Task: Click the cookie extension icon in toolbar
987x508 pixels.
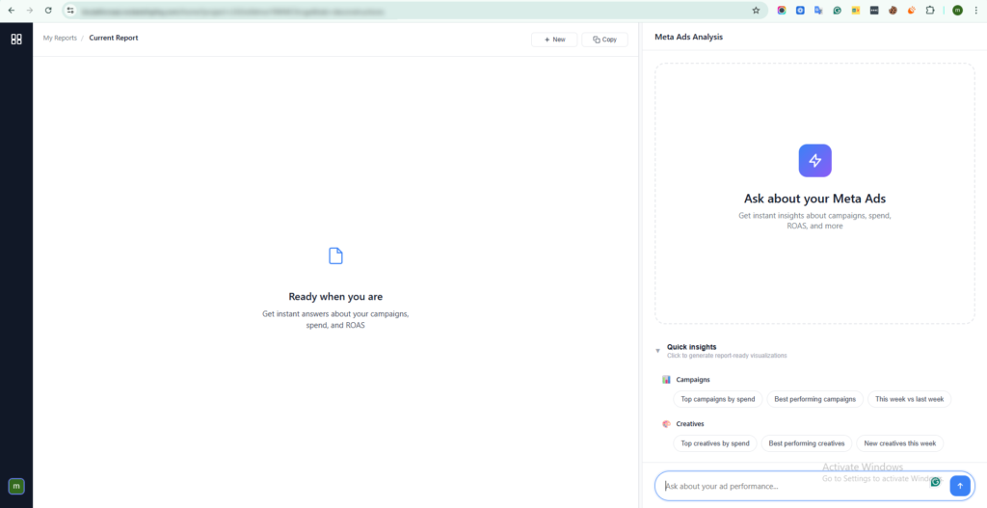Action: (x=894, y=10)
